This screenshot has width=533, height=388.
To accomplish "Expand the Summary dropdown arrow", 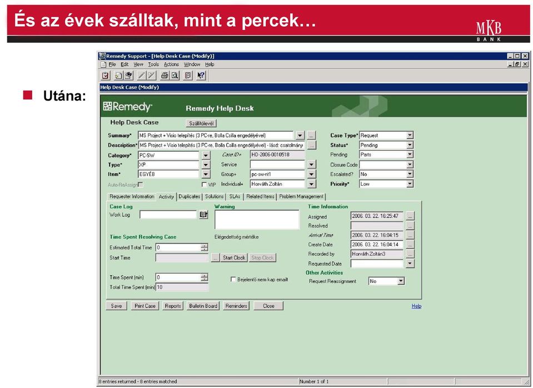I will (300, 135).
